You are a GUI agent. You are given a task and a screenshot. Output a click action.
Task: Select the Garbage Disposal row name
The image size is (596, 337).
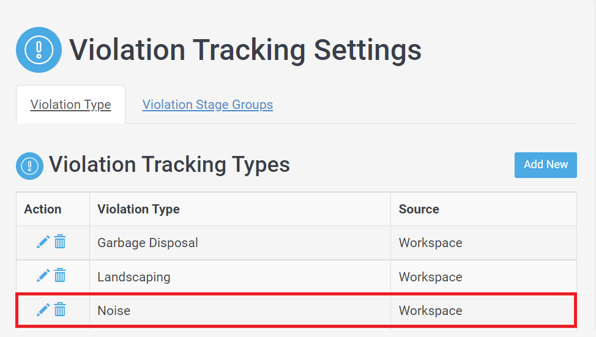pos(147,243)
